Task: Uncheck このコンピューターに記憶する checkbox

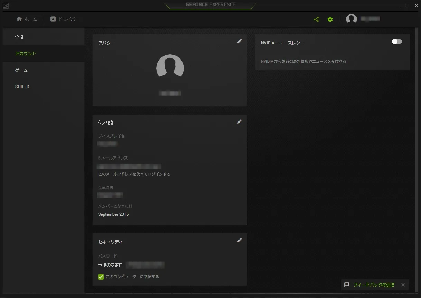Action: (101, 277)
